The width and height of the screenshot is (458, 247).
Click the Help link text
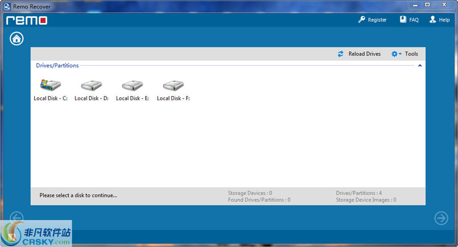pyautogui.click(x=444, y=20)
